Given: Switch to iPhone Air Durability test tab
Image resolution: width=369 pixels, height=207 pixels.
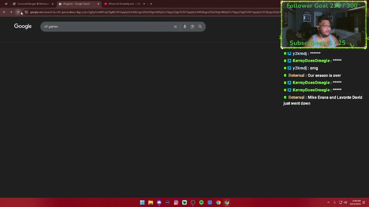Looking at the screenshot, I should tap(125, 4).
